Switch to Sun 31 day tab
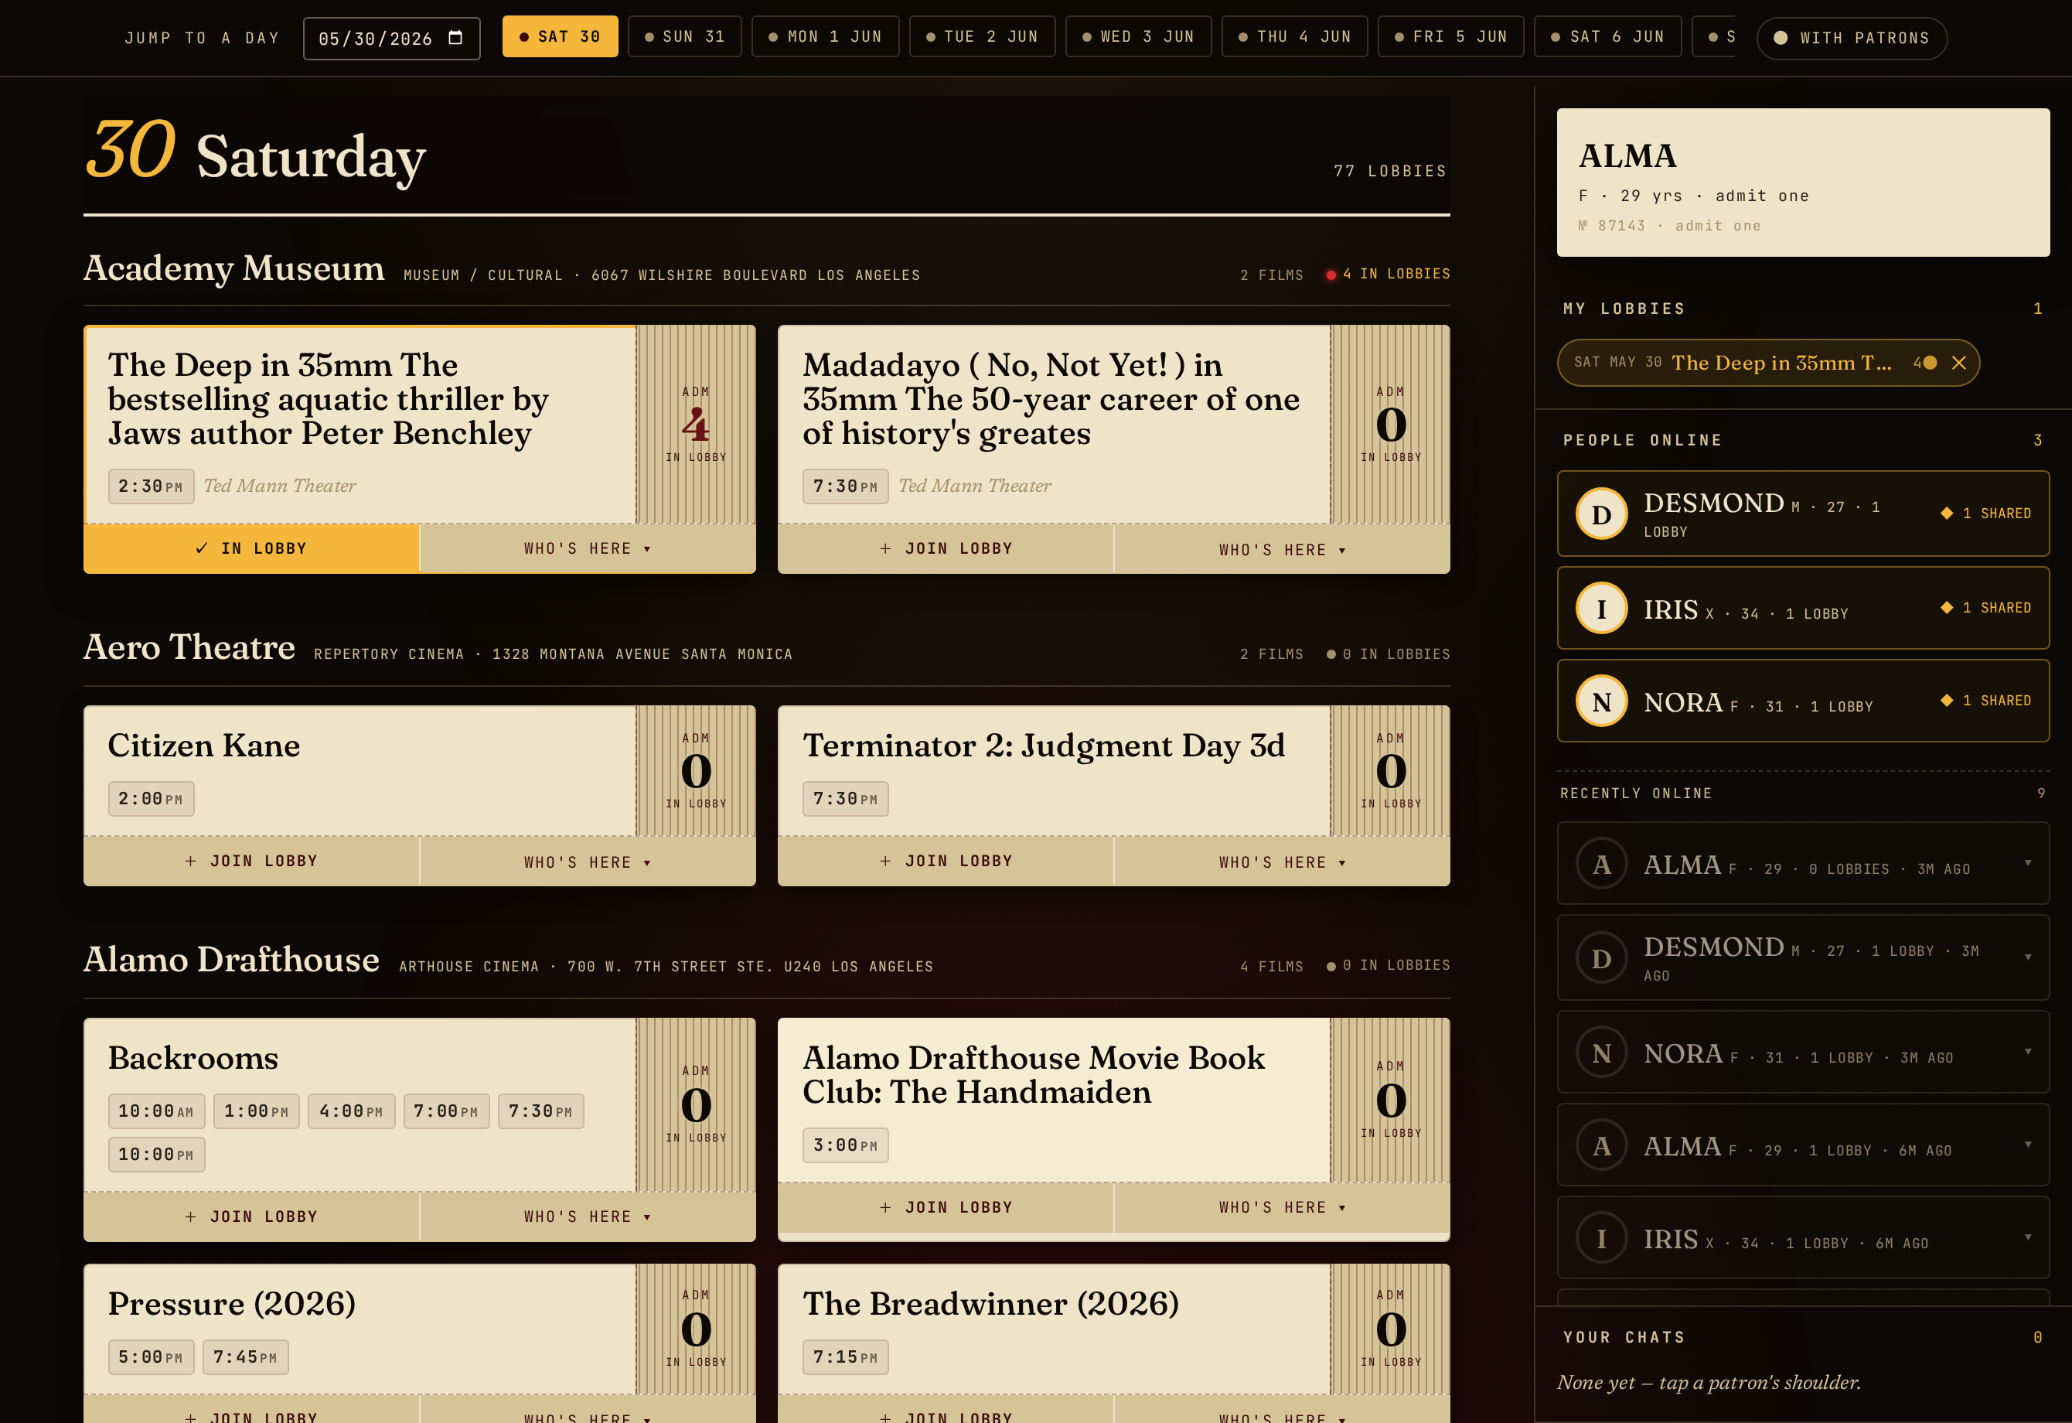This screenshot has width=2072, height=1423. (x=685, y=36)
